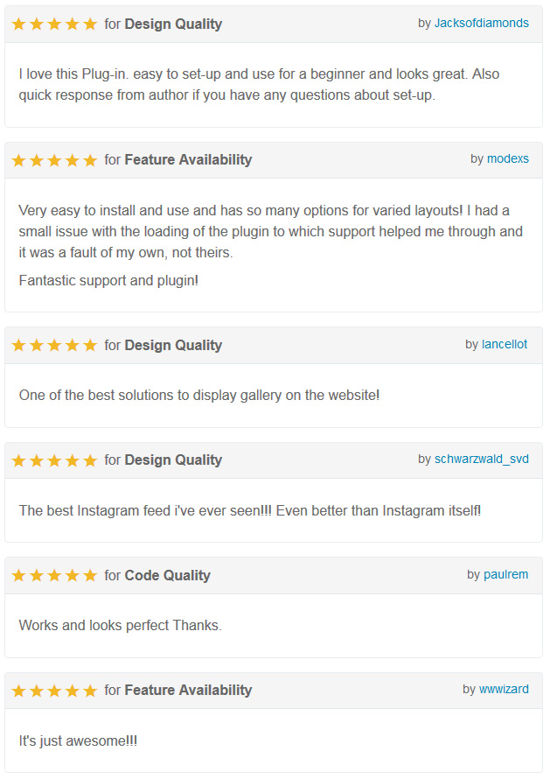550x779 pixels.
Task: Click third star in modexs review
Action: click(54, 160)
